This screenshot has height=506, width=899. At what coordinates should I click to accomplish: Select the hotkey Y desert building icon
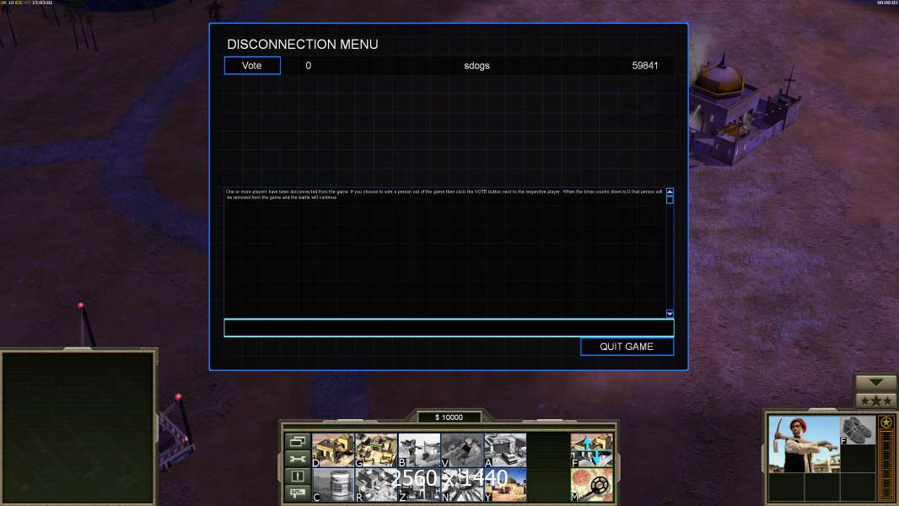pyautogui.click(x=505, y=485)
